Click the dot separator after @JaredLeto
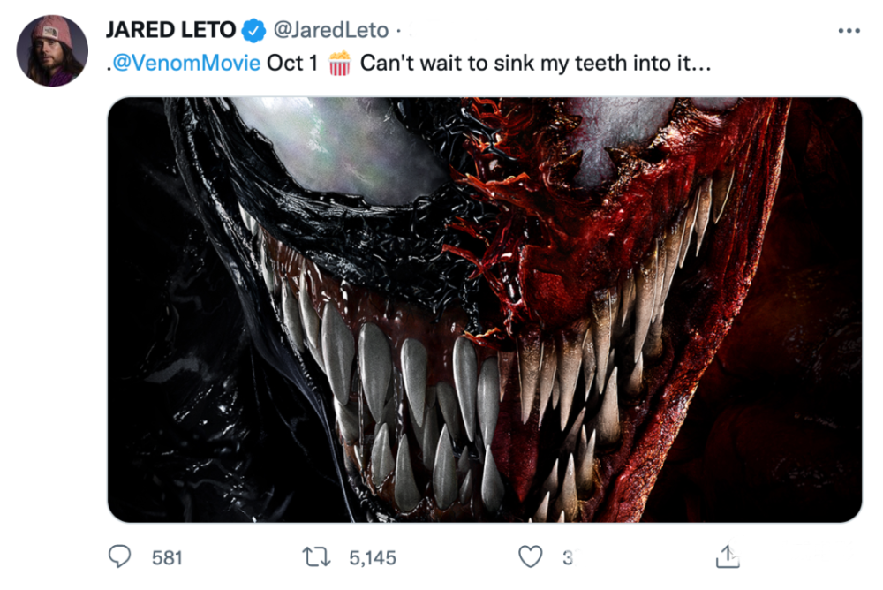The width and height of the screenshot is (883, 590). coord(398,30)
